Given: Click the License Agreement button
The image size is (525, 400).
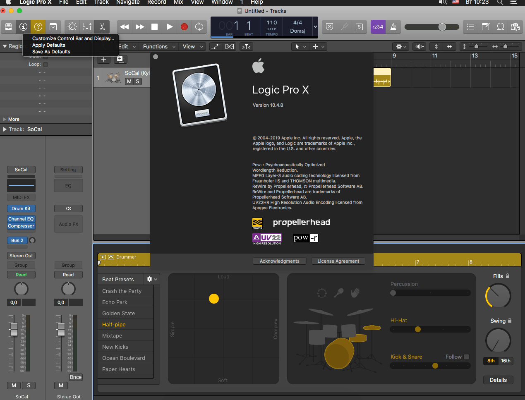Looking at the screenshot, I should (338, 261).
